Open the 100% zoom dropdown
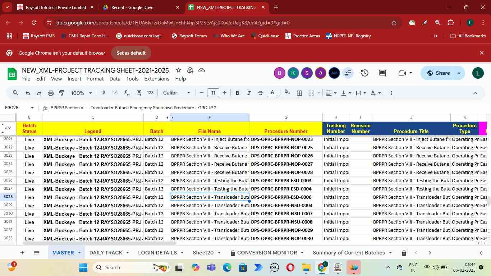This screenshot has height=276, width=491. point(81,93)
